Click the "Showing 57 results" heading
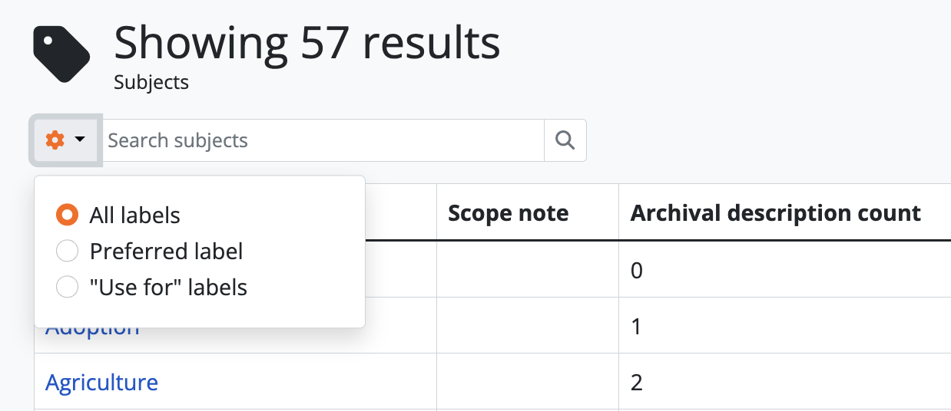 click(307, 43)
